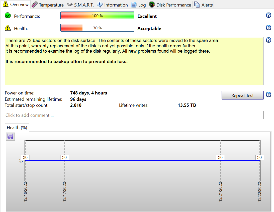The image size is (274, 212).
Task: Click the help icon beside Repeat Test
Action: click(x=268, y=95)
